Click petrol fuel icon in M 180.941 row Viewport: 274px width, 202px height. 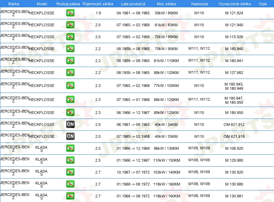70,61
